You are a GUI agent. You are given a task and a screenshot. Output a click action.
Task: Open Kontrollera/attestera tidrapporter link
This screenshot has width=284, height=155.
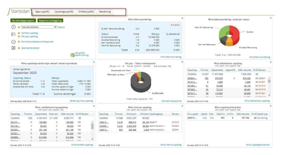pyautogui.click(x=38, y=42)
